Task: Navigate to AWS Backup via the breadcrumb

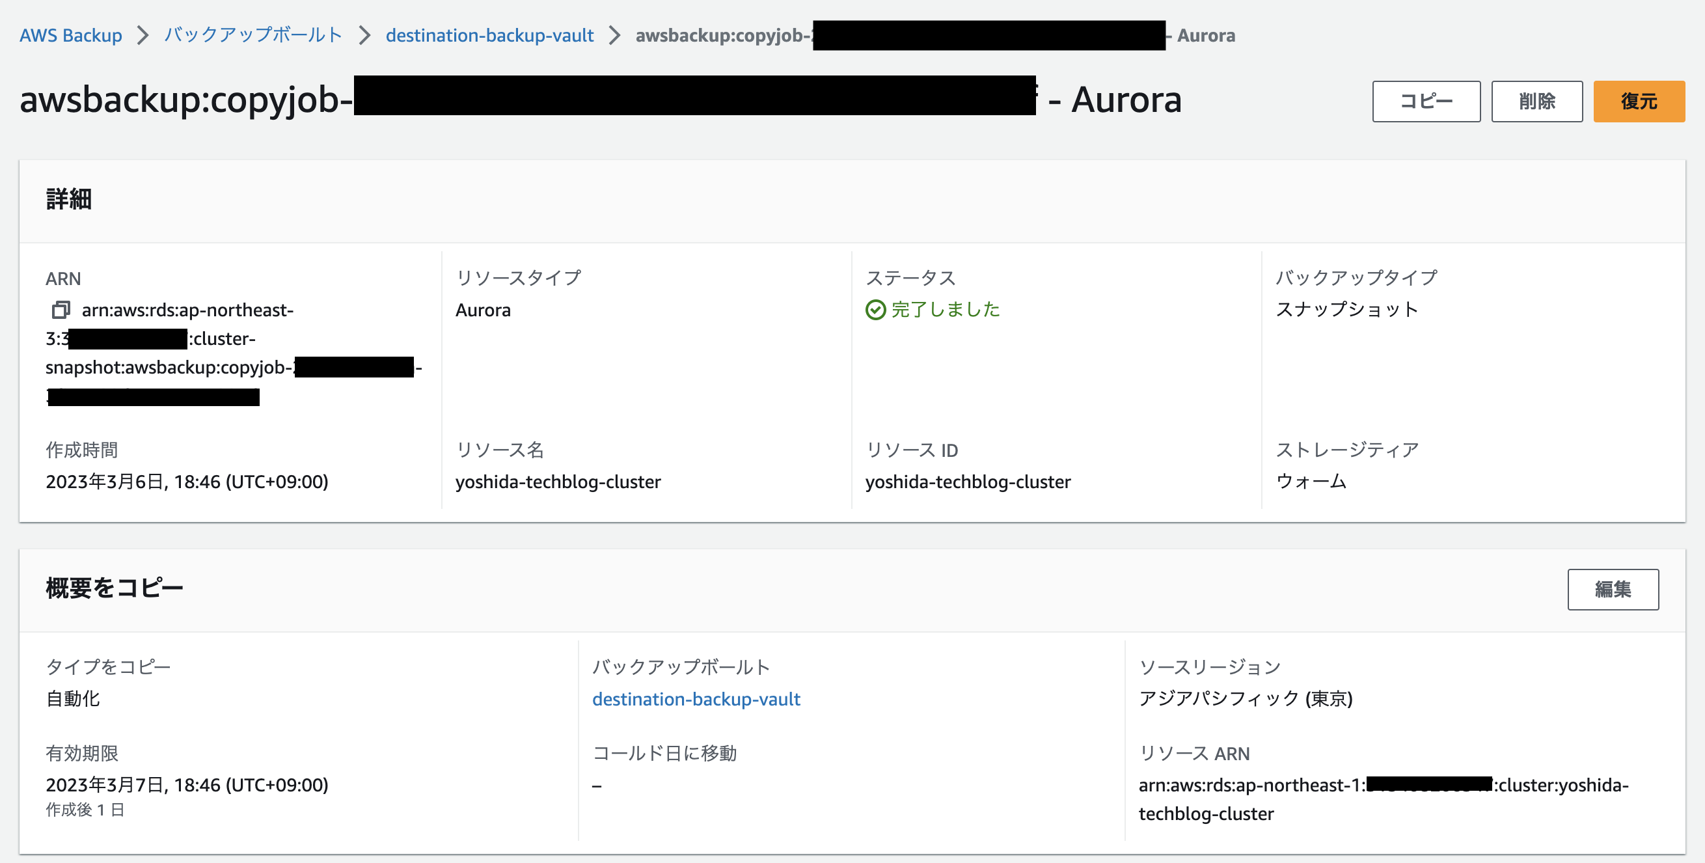Action: [x=71, y=35]
